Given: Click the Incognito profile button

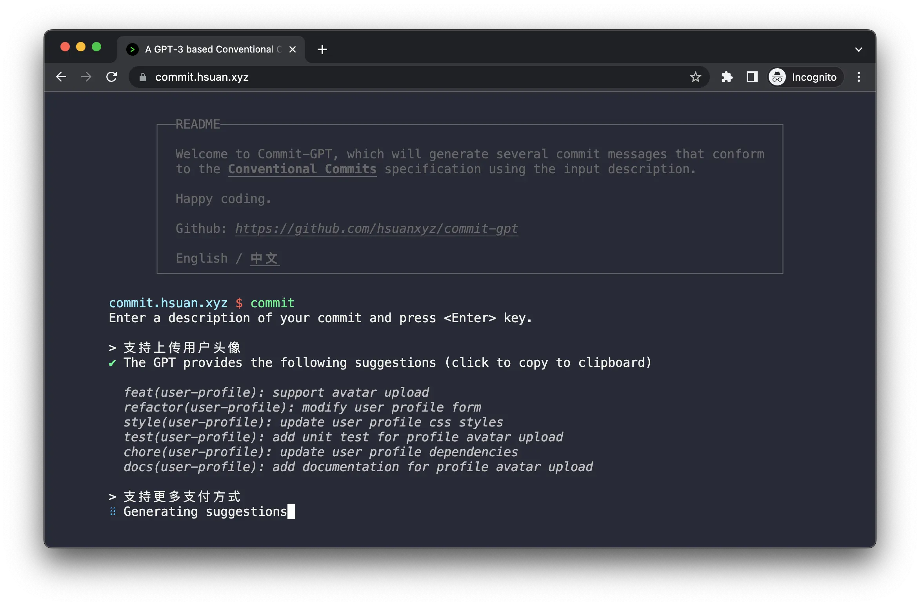Looking at the screenshot, I should [x=805, y=77].
